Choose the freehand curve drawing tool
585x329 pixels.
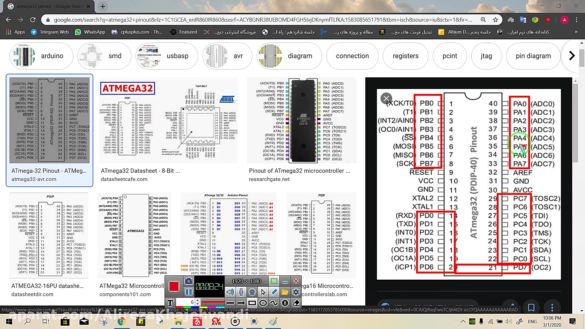(274, 303)
